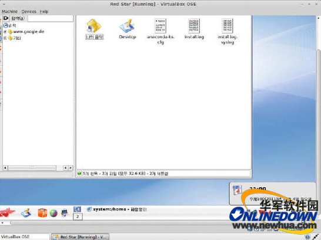
Task: Click the status bar text showing 32.6 KB
Action: click(125, 174)
